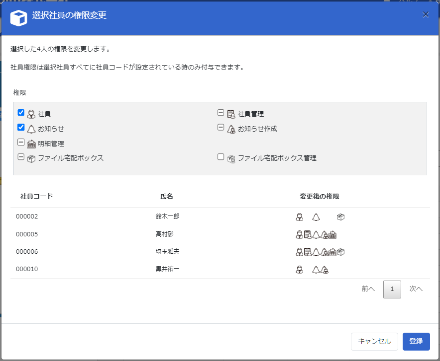Image resolution: width=440 pixels, height=361 pixels.
Task: Close the 選択社員の権限変更 dialog
Action: (x=426, y=15)
